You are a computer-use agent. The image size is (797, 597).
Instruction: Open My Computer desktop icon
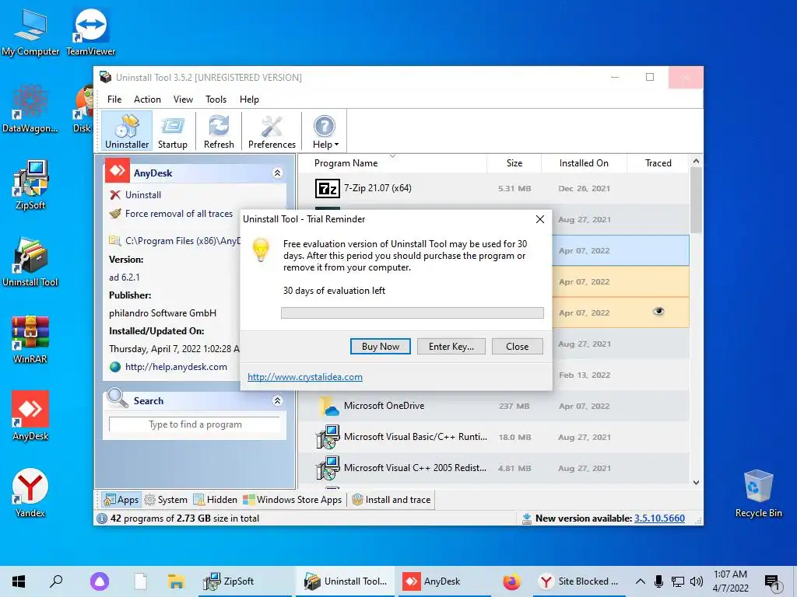[x=30, y=32]
